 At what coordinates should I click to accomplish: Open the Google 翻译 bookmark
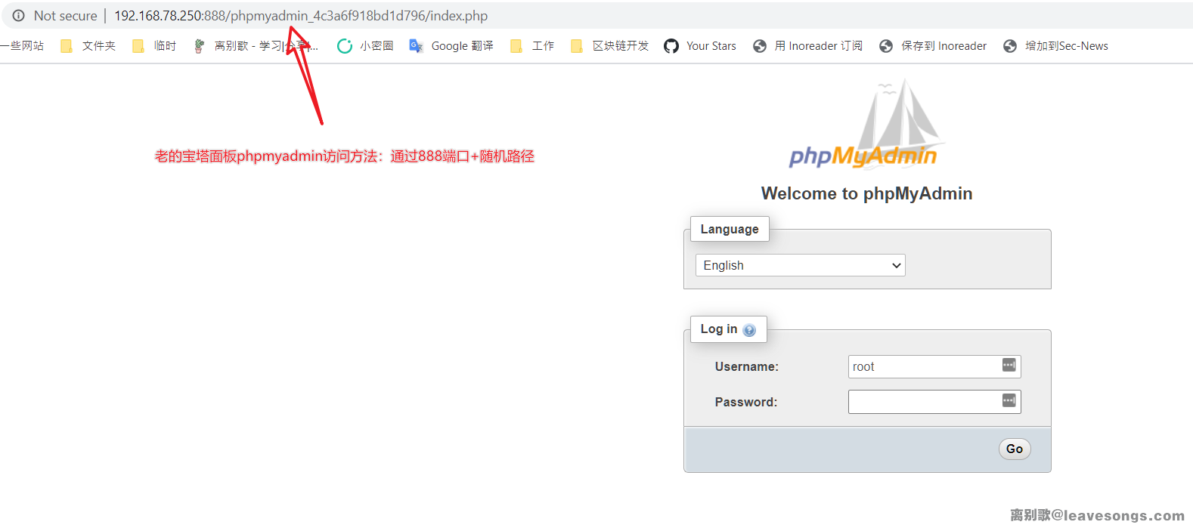click(451, 46)
